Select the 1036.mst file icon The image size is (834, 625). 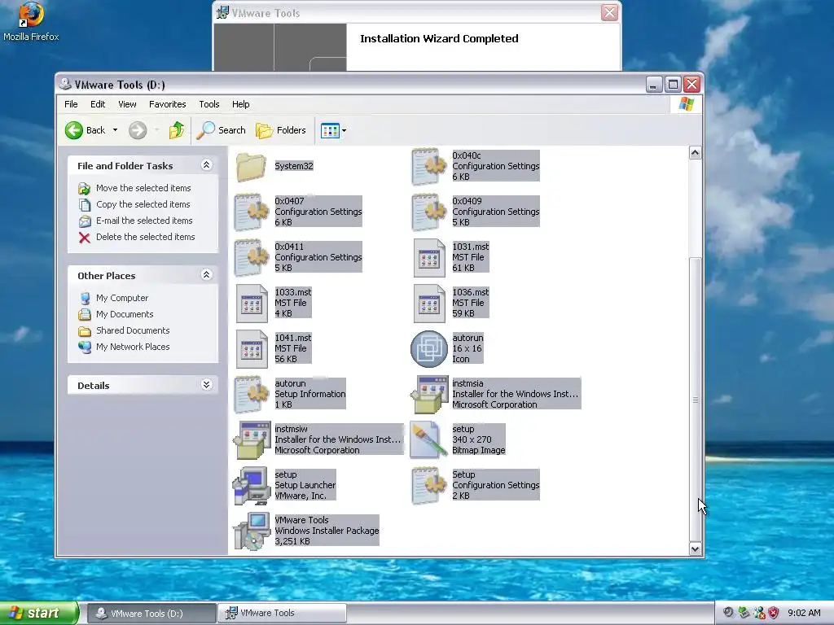click(x=429, y=304)
